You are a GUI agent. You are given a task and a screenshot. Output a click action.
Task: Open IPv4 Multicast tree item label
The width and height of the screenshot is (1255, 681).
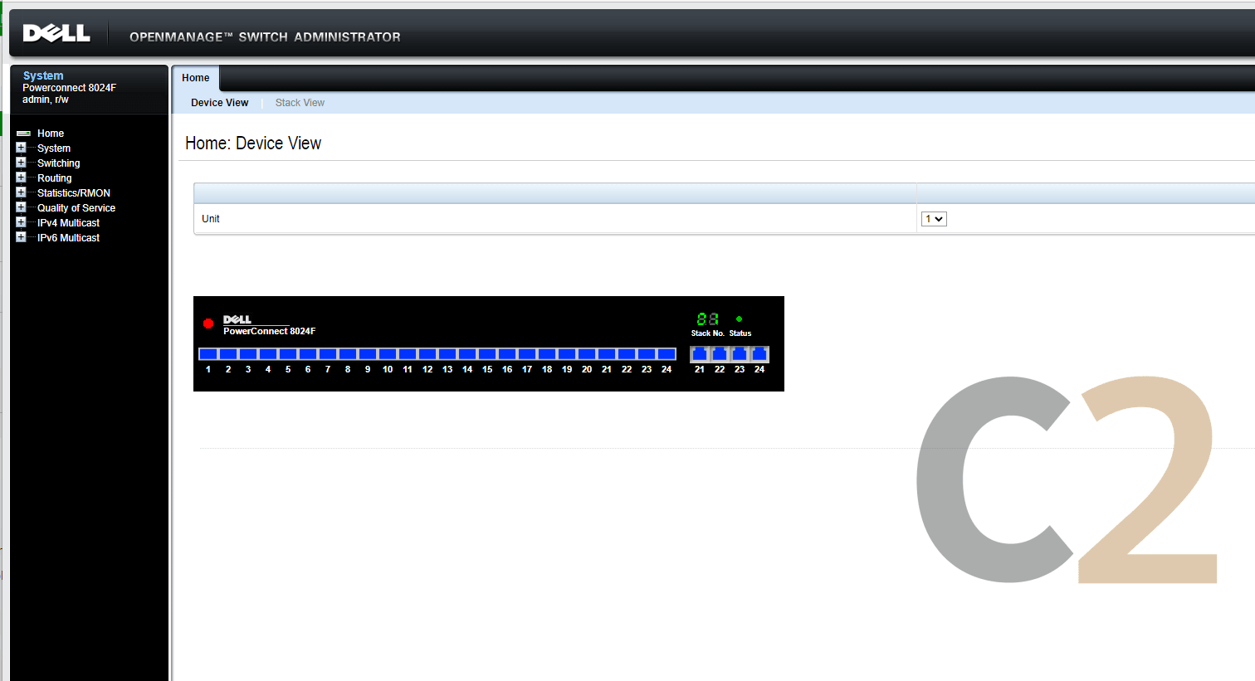click(x=68, y=223)
